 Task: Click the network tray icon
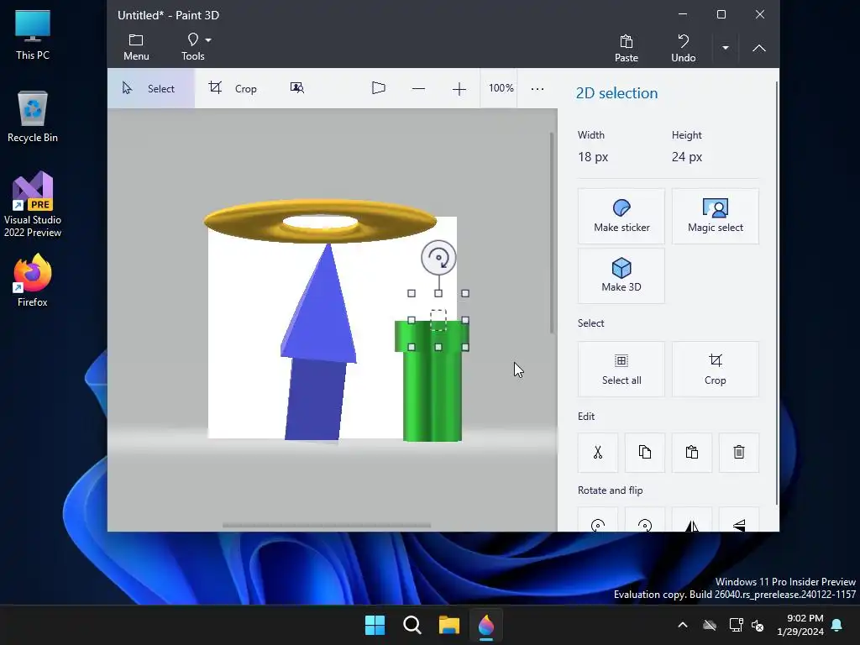tap(736, 625)
